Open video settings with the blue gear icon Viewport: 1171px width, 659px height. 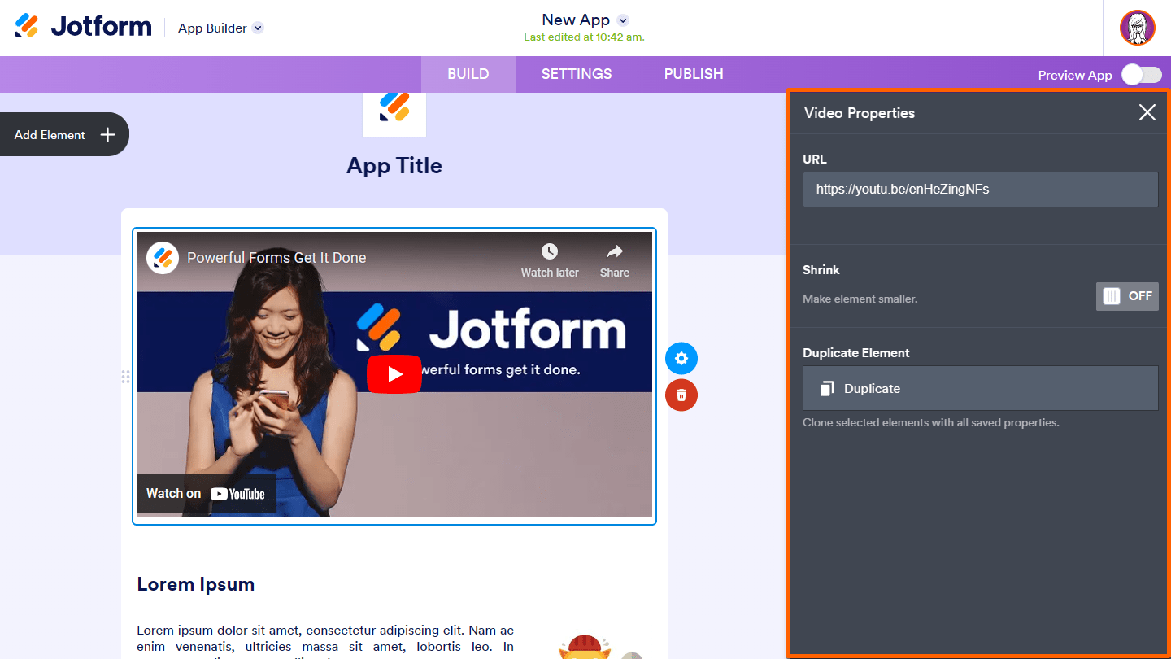click(681, 359)
